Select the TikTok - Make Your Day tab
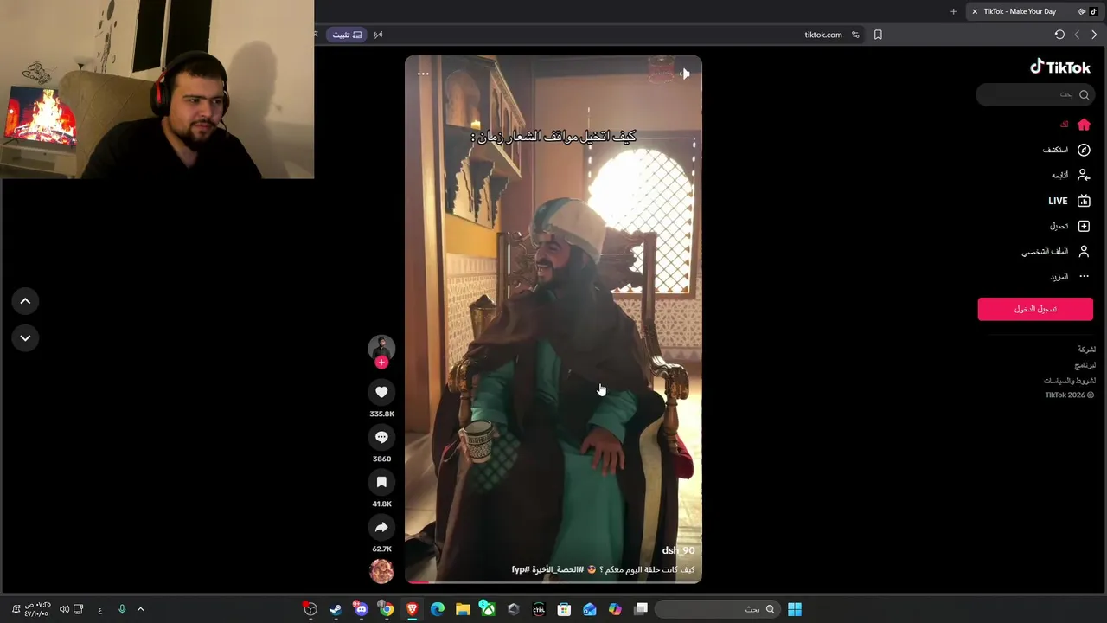 [x=1033, y=11]
